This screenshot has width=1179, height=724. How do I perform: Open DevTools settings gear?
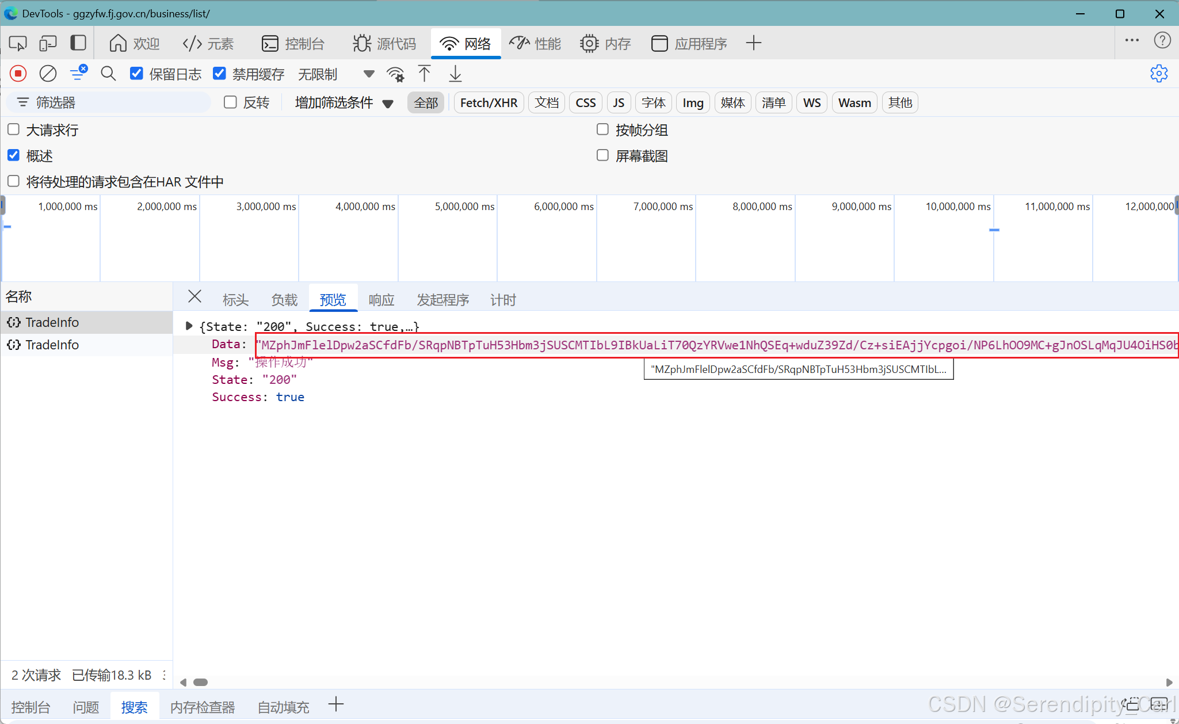[x=1159, y=74]
